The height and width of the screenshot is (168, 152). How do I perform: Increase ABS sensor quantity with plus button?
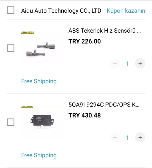coord(140,63)
